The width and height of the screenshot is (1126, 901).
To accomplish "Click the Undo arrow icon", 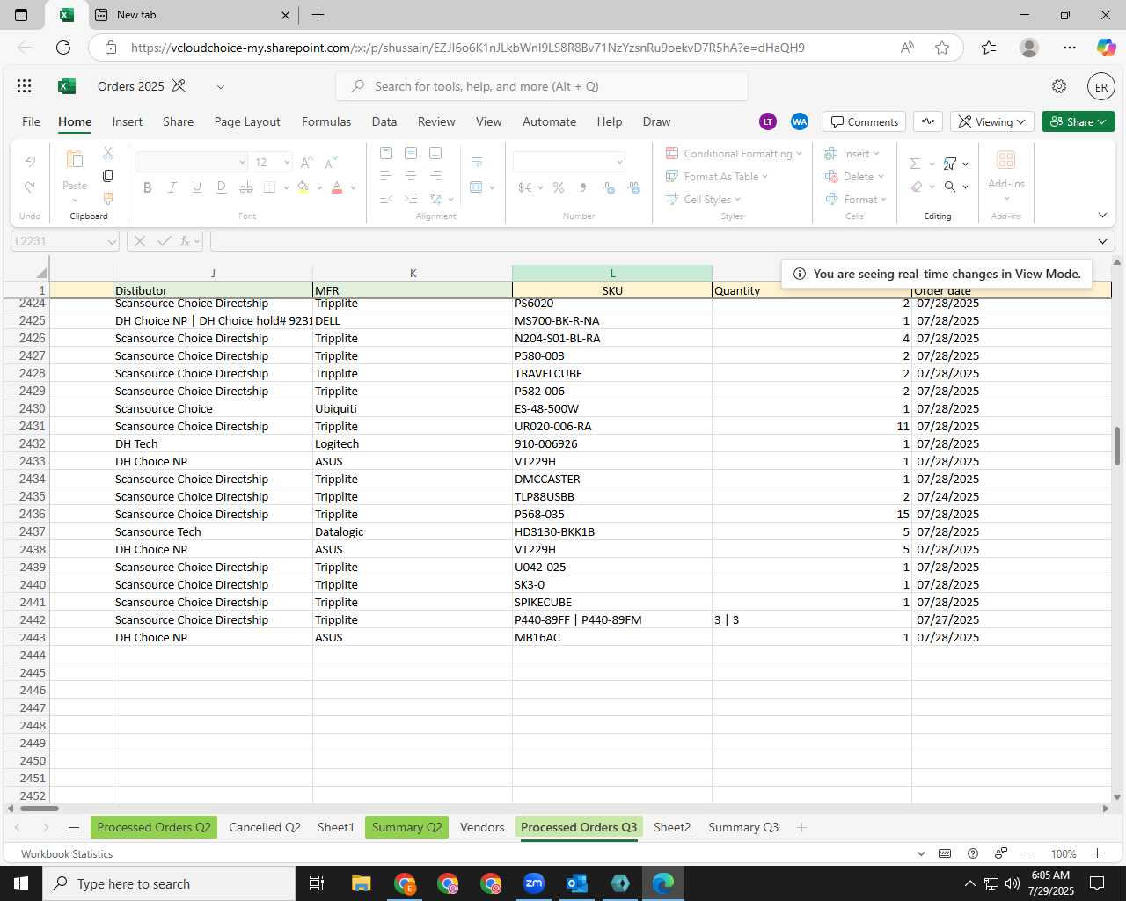I will 30,162.
